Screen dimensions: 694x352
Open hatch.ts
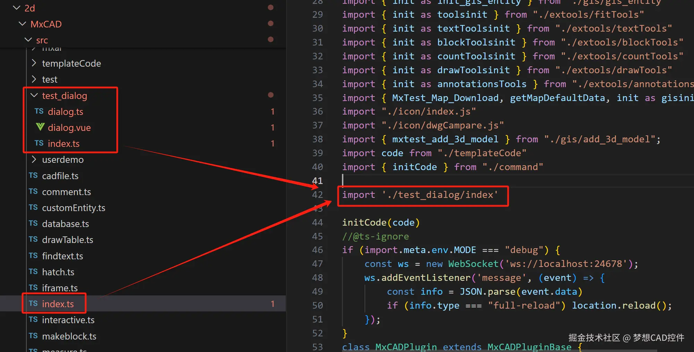(58, 272)
